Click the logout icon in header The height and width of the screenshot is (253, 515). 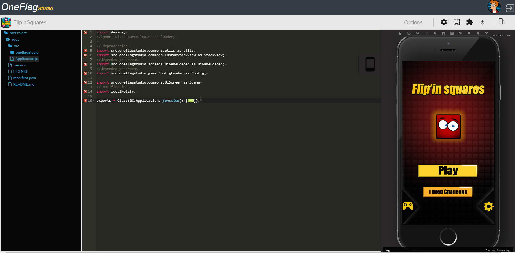coord(510,8)
